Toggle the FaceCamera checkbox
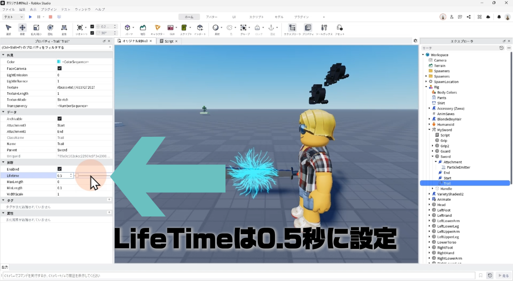Viewport: 513px width, 289px height. [x=60, y=69]
